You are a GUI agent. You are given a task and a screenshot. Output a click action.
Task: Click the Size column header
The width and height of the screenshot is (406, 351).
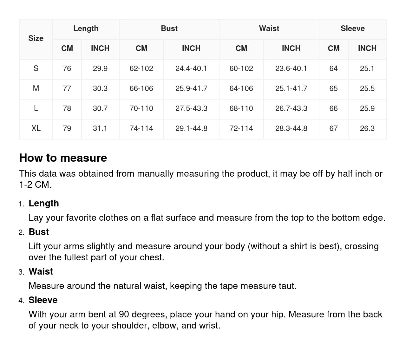pyautogui.click(x=36, y=38)
